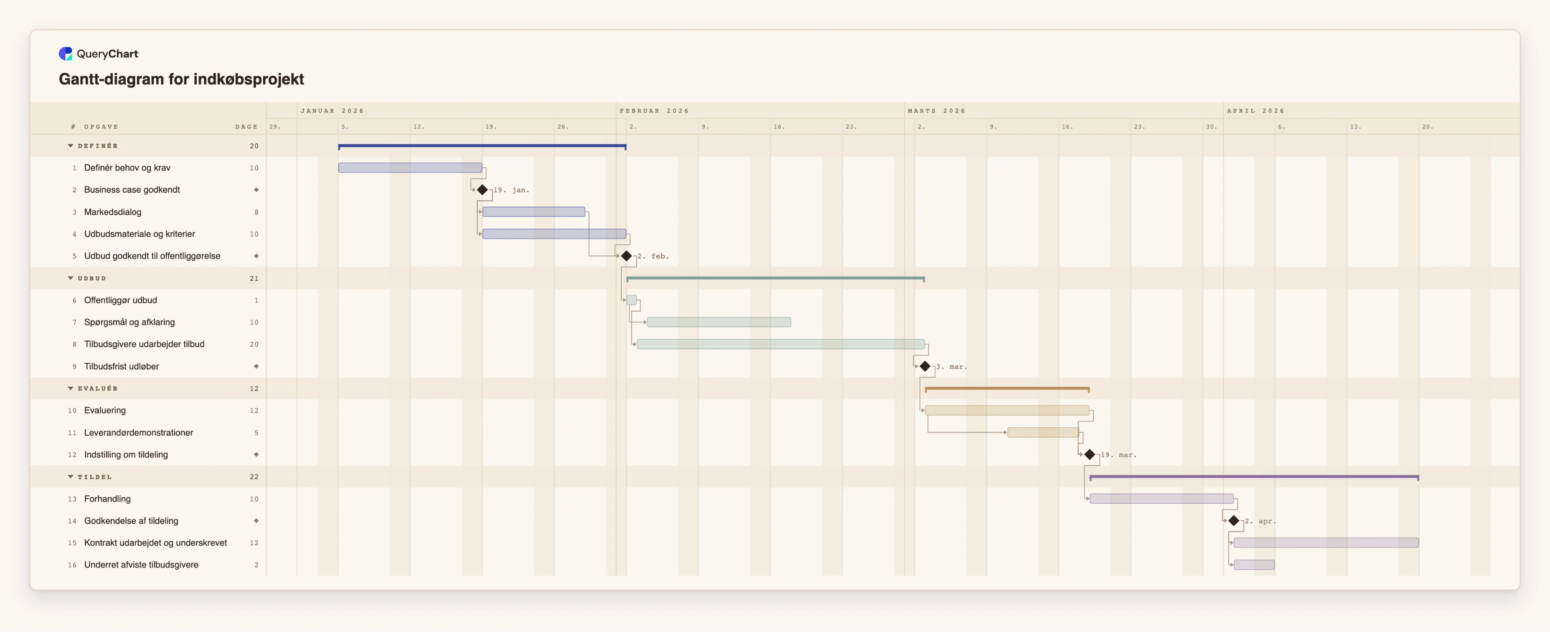The height and width of the screenshot is (632, 1550).
Task: Collapse the DEFINÉR group
Action: [x=70, y=146]
